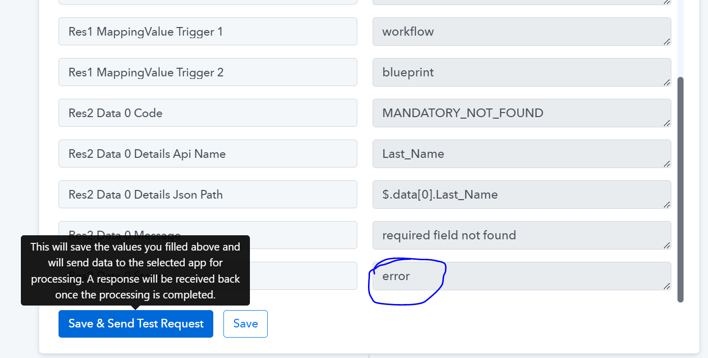Grab the resize handle of the blueprint textarea

(667, 82)
